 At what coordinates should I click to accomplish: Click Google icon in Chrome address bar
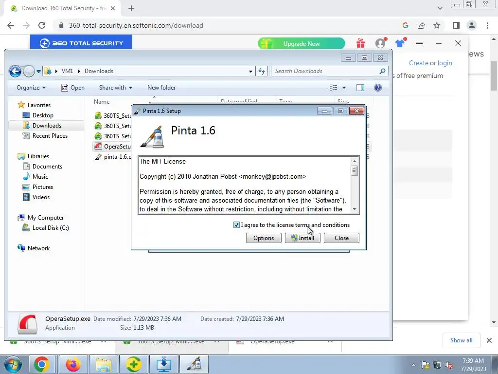(405, 25)
